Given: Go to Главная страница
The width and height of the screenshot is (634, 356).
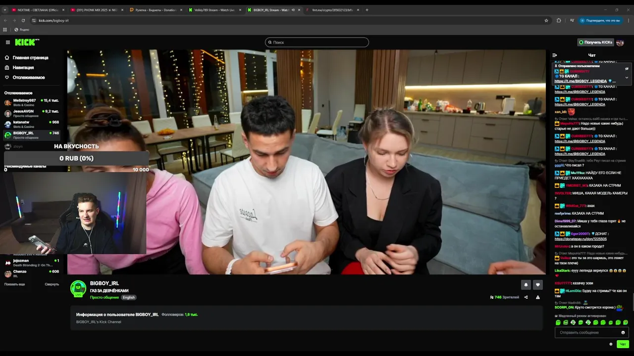Looking at the screenshot, I should (x=26, y=58).
